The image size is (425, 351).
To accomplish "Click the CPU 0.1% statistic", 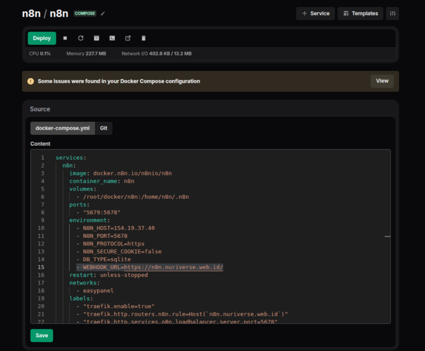I will (x=40, y=53).
